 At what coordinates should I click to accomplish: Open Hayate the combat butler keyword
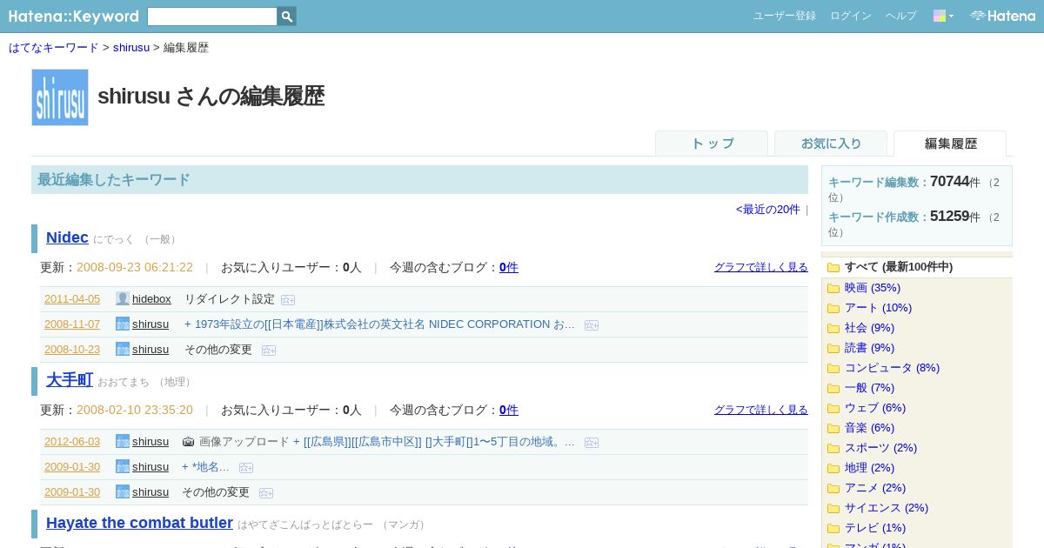click(139, 523)
